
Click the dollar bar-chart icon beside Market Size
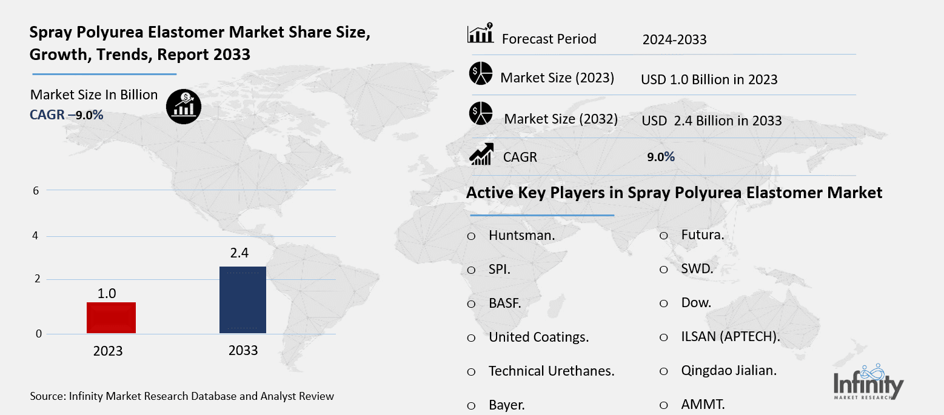coord(184,106)
